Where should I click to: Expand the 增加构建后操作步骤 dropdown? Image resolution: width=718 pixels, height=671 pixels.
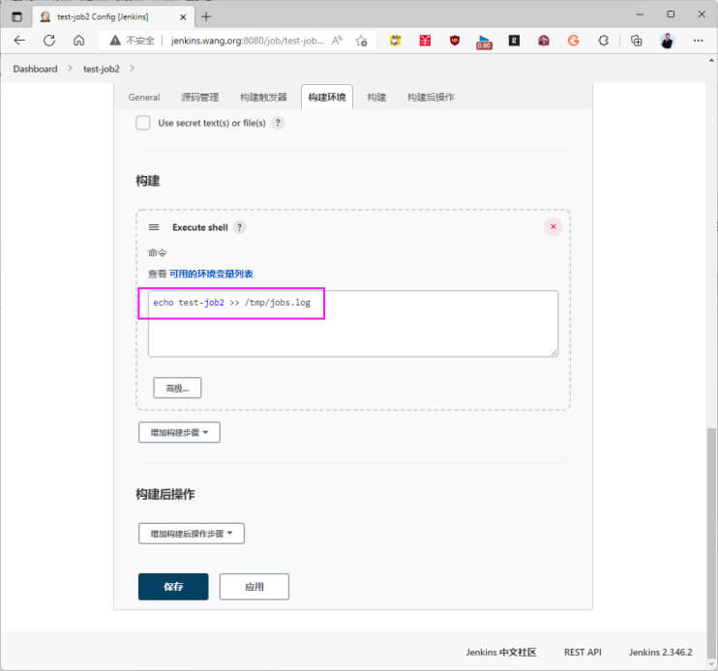[x=192, y=534]
